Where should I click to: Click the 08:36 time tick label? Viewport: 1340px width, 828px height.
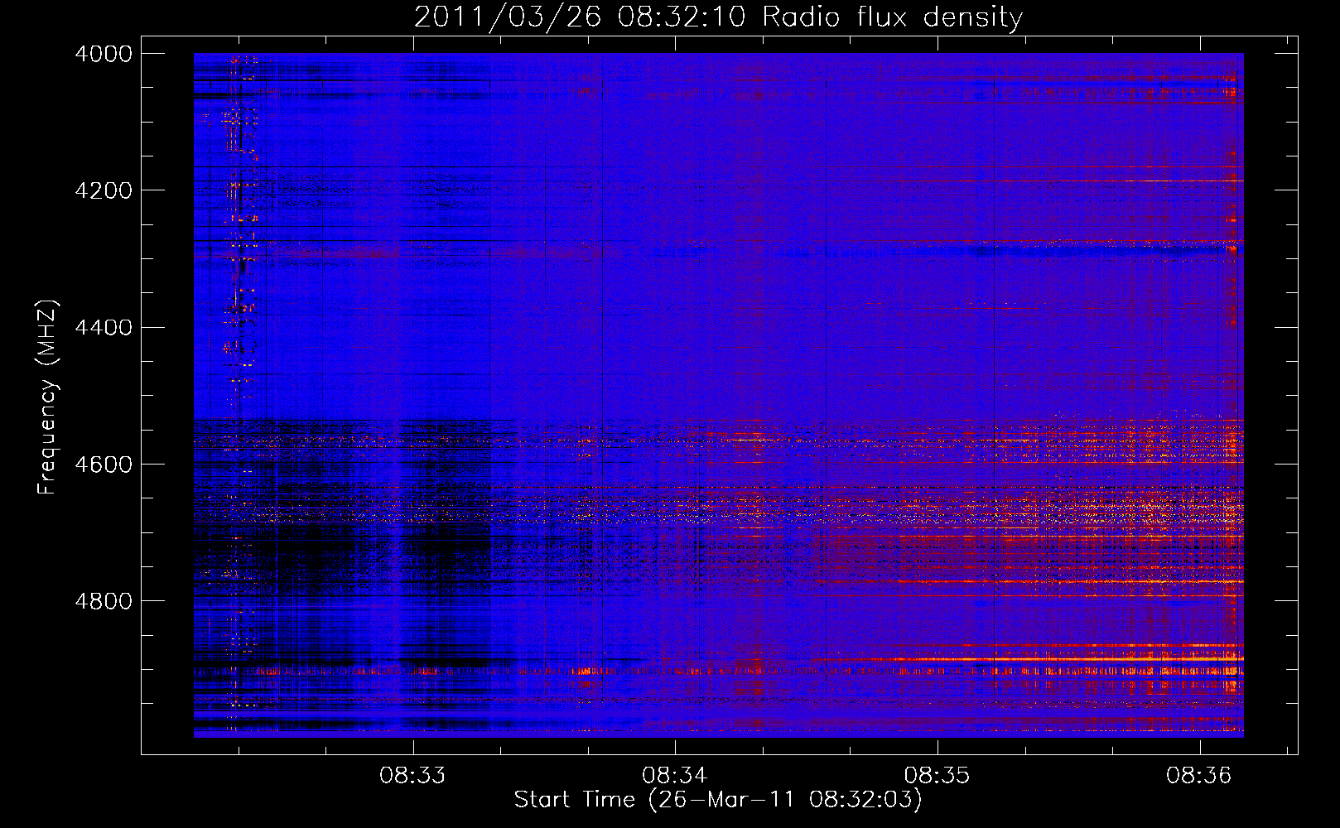tap(1199, 776)
